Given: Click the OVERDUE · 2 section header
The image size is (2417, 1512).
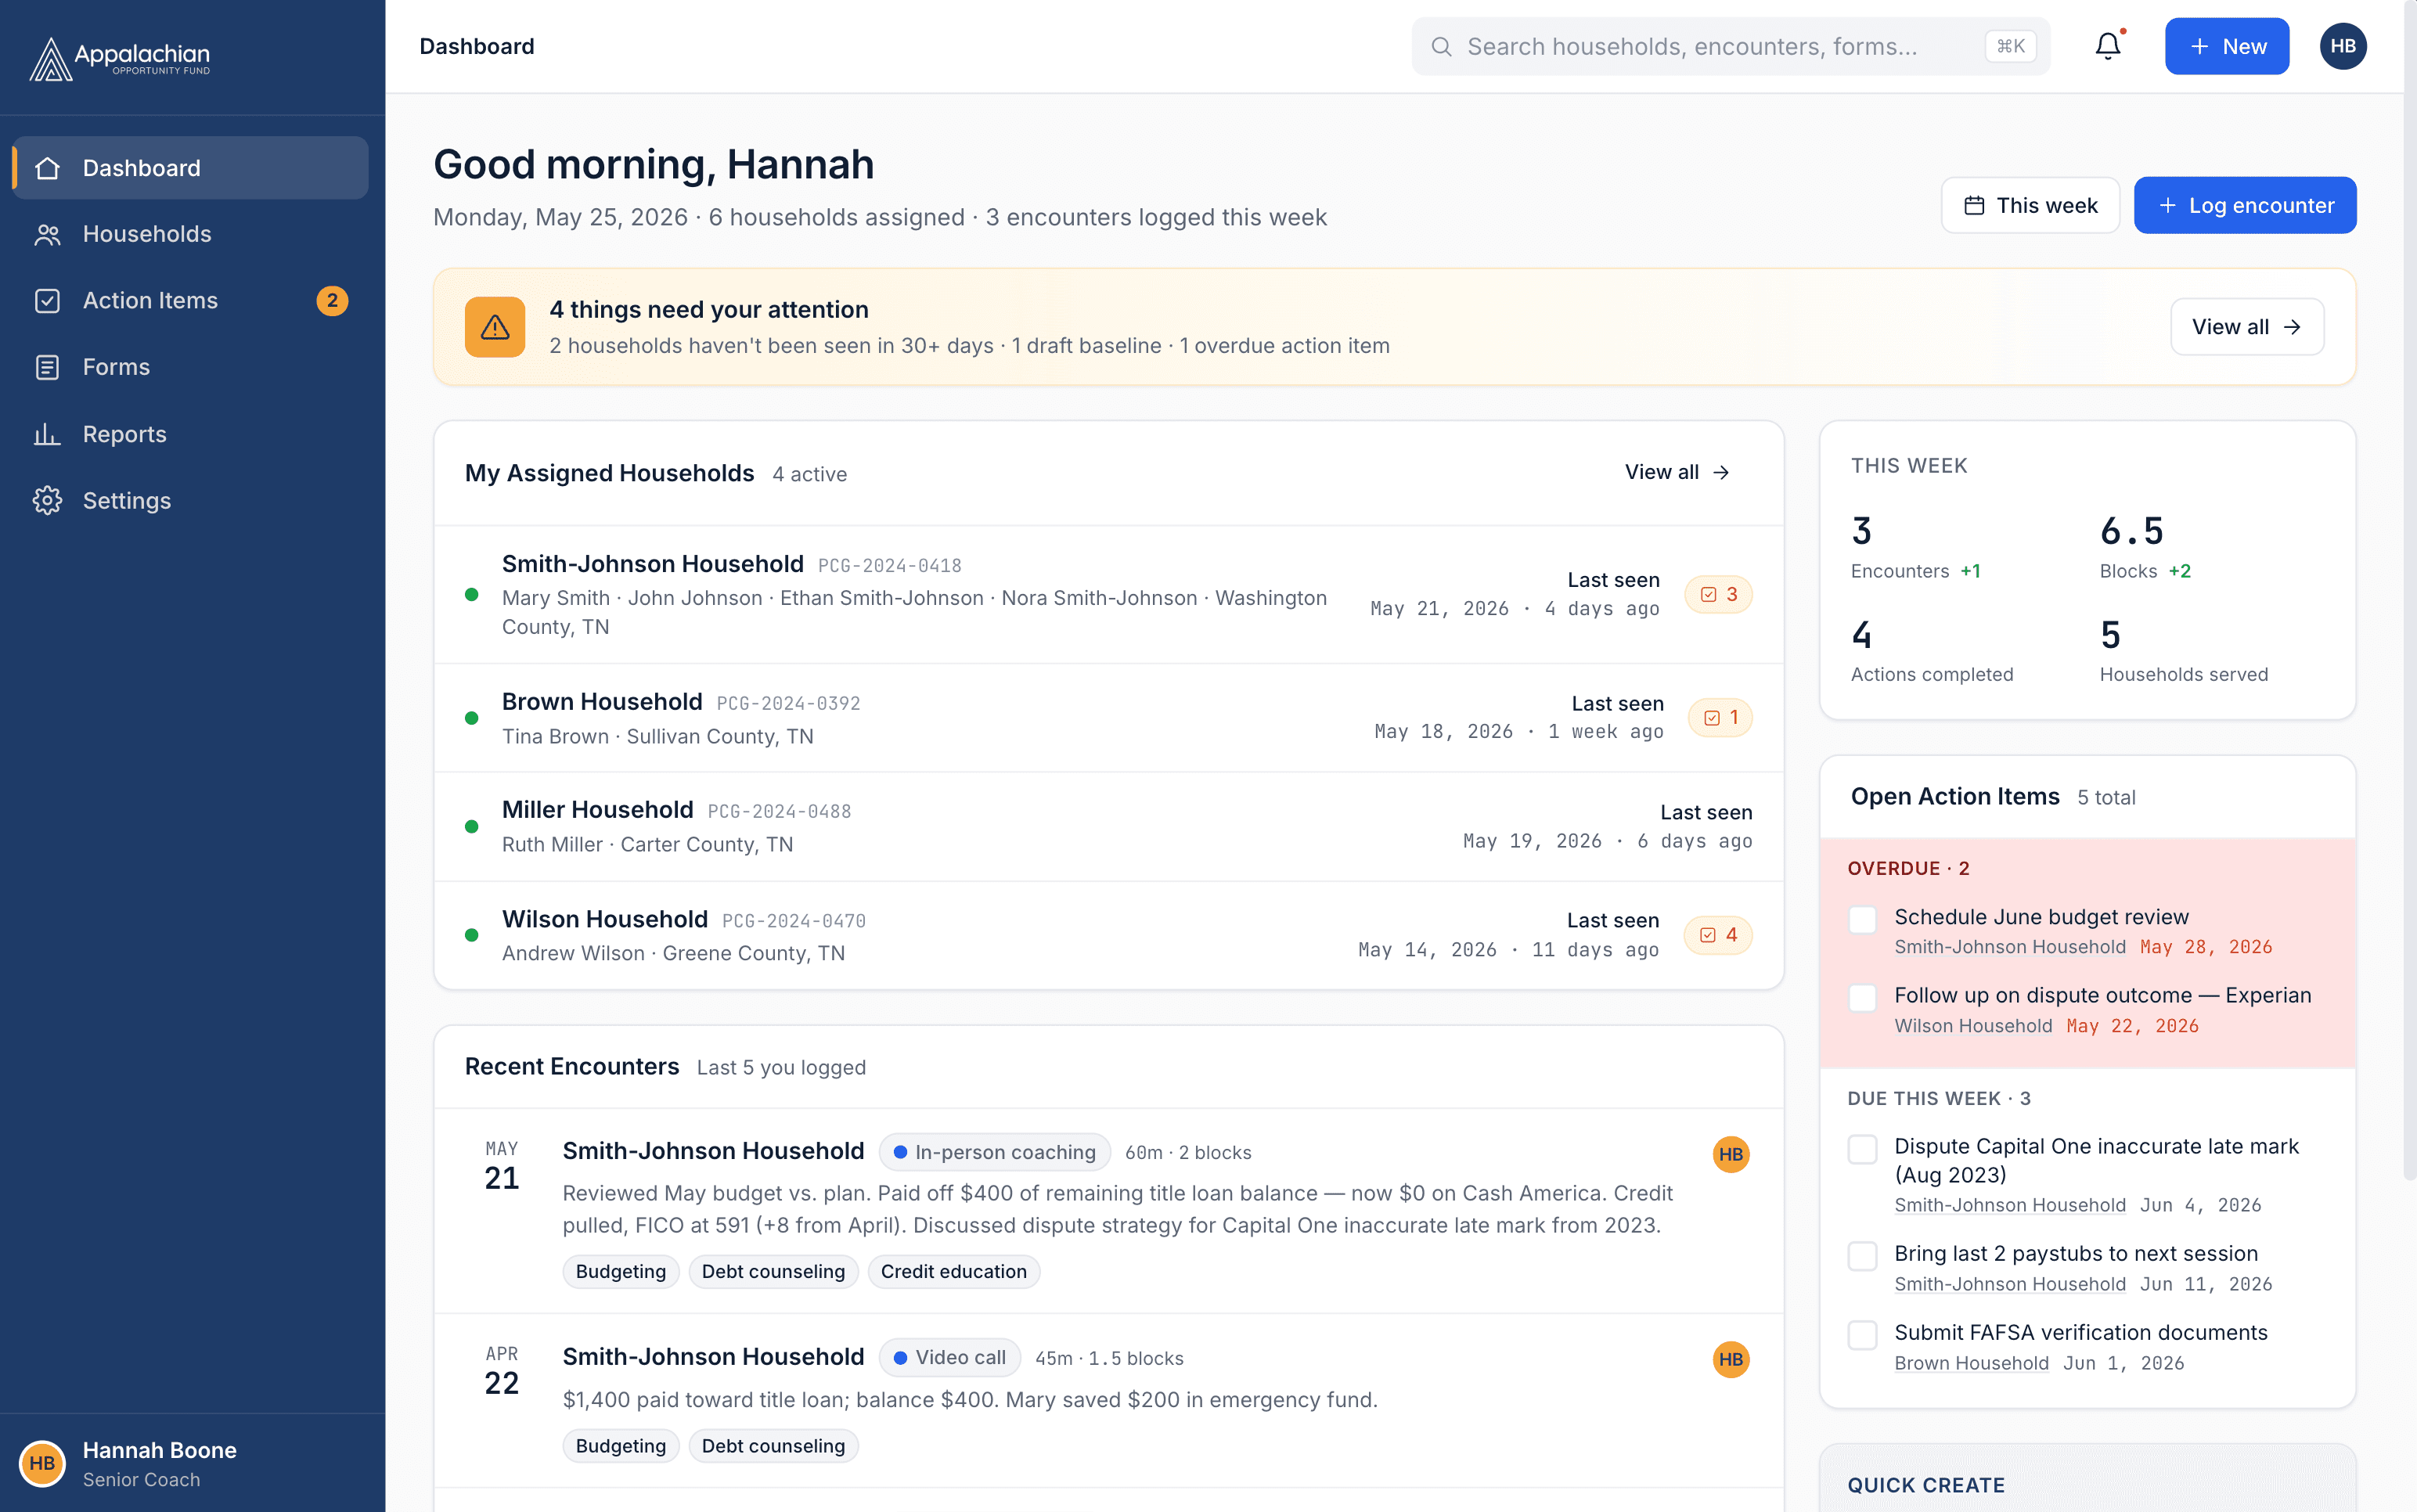Looking at the screenshot, I should (x=1908, y=868).
